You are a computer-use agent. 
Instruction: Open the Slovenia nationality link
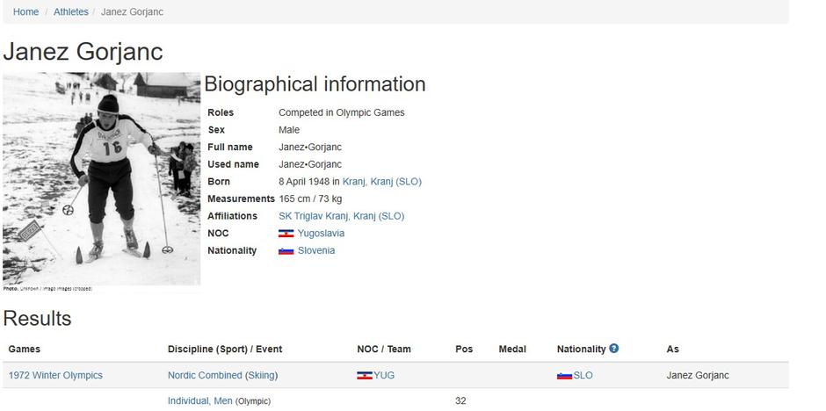pos(316,250)
